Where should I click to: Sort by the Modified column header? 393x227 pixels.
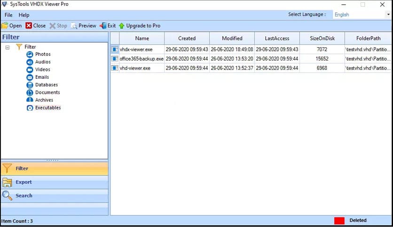(x=232, y=38)
